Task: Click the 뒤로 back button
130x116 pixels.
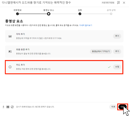Action: click(113, 107)
